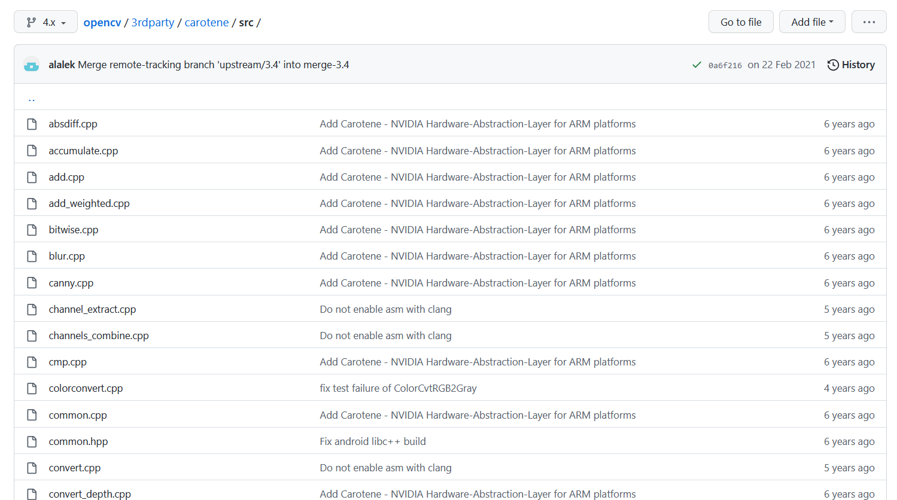
Task: Open alalek's avatar image
Action: [32, 65]
